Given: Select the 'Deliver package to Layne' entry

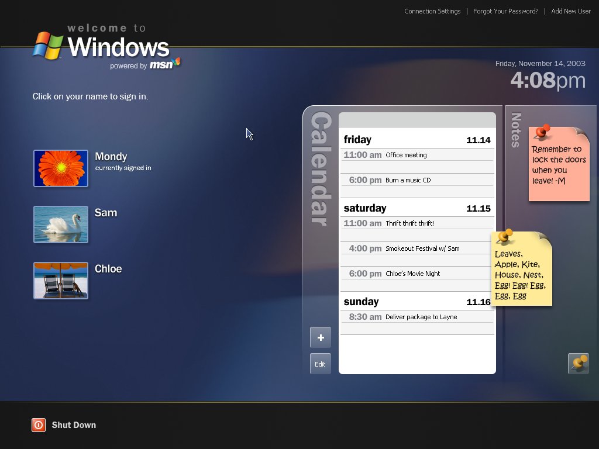Looking at the screenshot, I should [417, 316].
